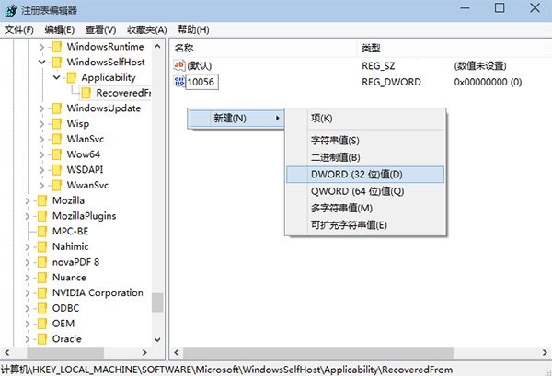552x376 pixels.
Task: Expand the Mozilla tree node
Action: [x=28, y=200]
